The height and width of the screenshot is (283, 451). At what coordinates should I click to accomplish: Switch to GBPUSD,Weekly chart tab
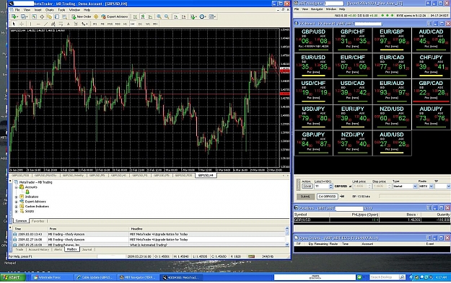(x=73, y=175)
